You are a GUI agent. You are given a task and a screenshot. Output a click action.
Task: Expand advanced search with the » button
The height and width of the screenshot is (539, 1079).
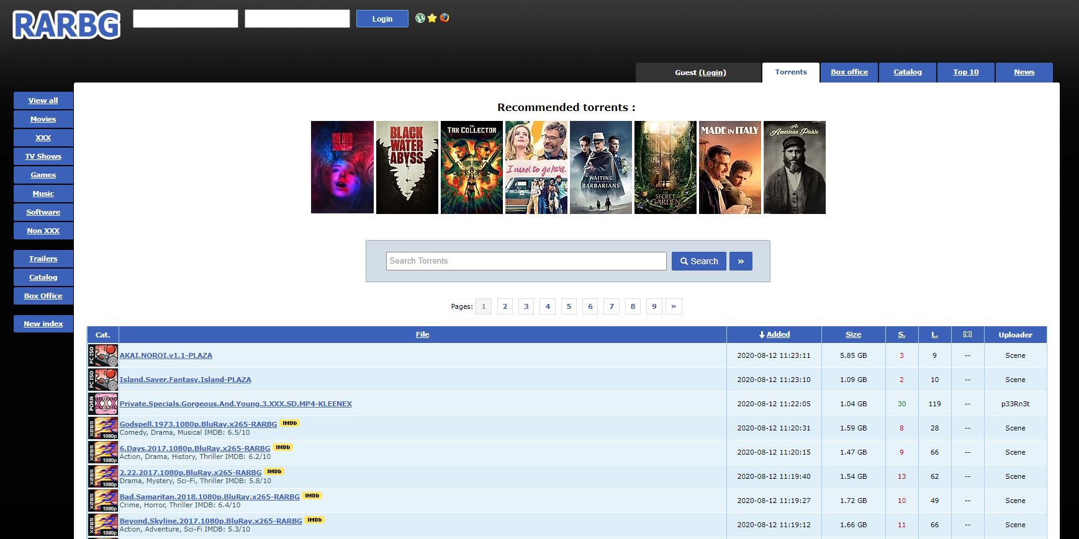point(741,261)
